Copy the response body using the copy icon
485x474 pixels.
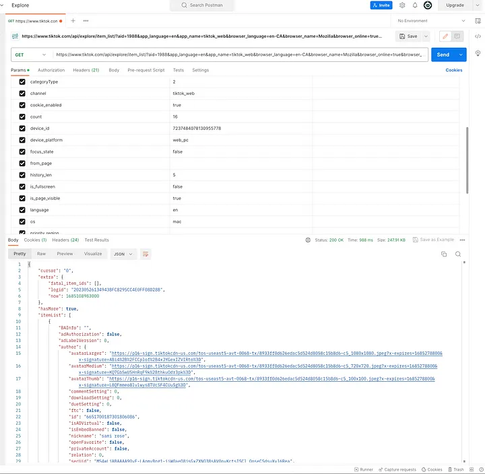coord(444,254)
